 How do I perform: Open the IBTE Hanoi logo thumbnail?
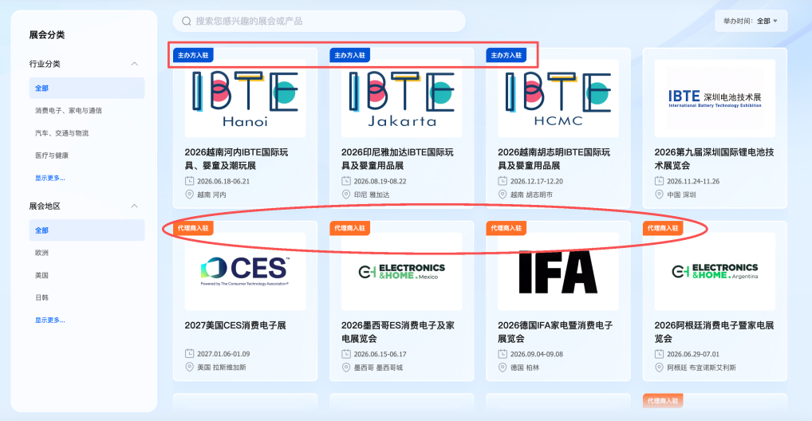pyautogui.click(x=246, y=98)
